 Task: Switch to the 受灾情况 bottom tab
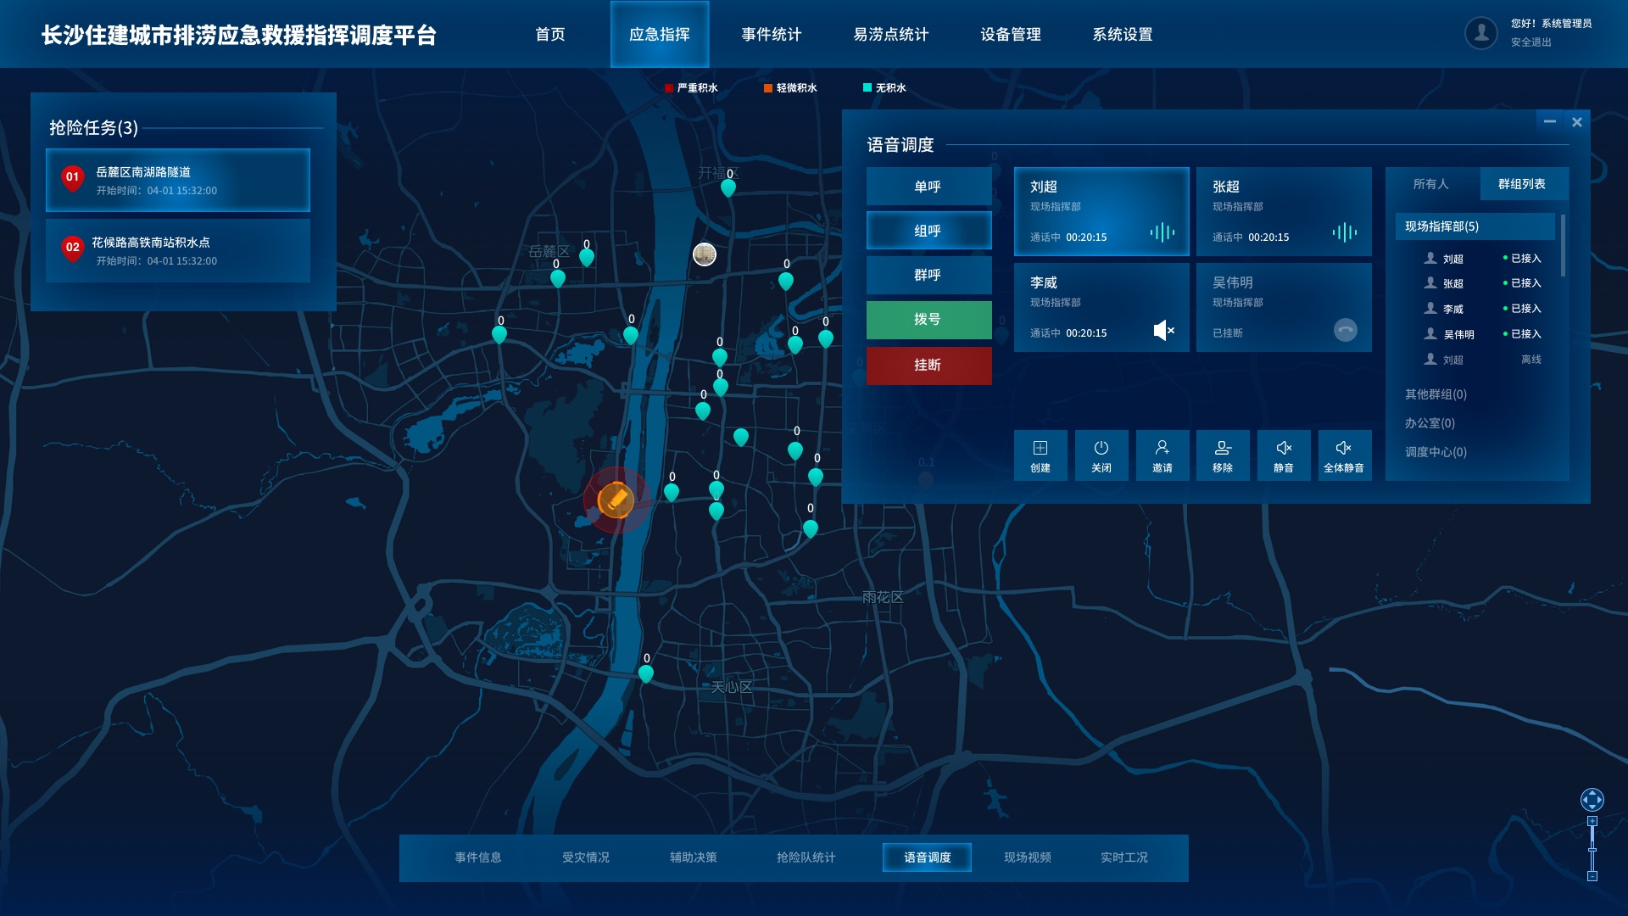[586, 857]
